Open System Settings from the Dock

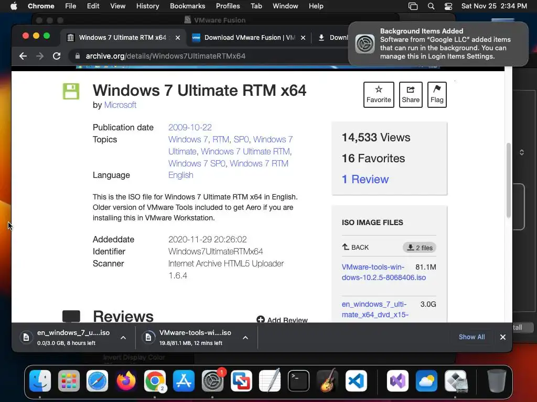[x=212, y=381]
